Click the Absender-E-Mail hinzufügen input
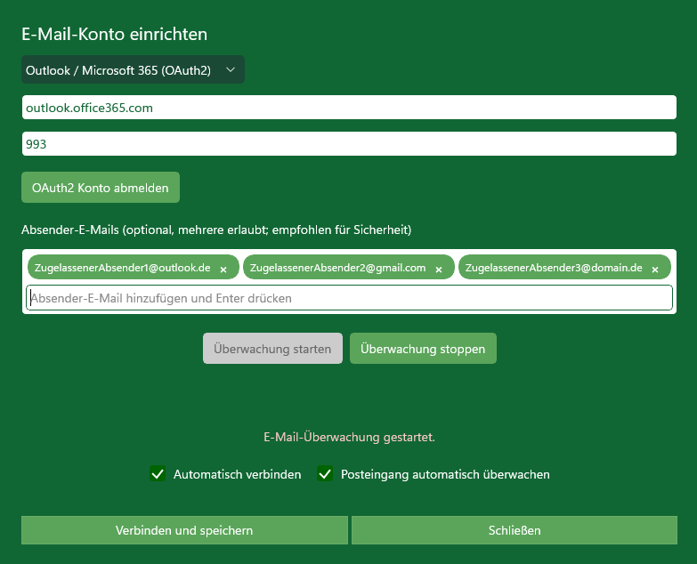The width and height of the screenshot is (697, 564). click(349, 298)
